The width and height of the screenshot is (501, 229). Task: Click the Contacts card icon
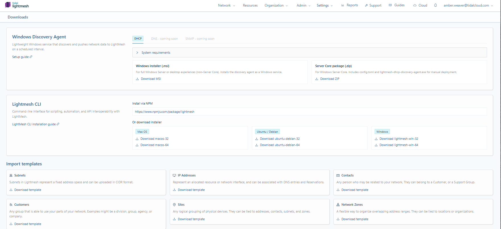338,176
